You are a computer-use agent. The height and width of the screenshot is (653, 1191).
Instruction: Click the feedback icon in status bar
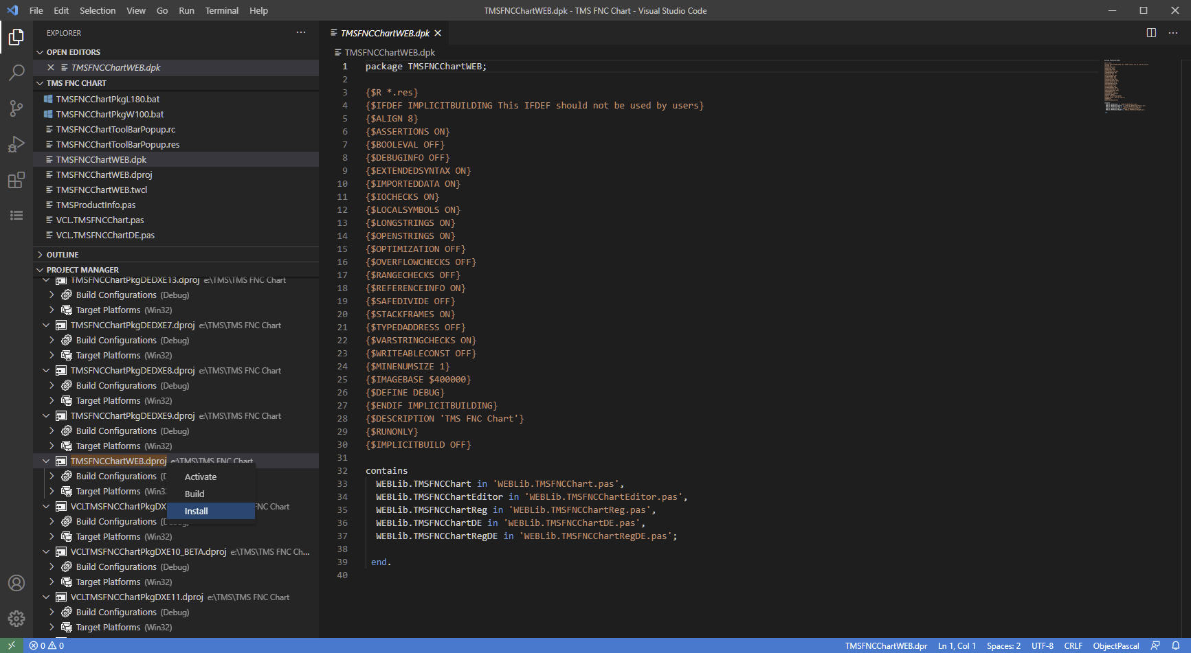[x=1155, y=645]
